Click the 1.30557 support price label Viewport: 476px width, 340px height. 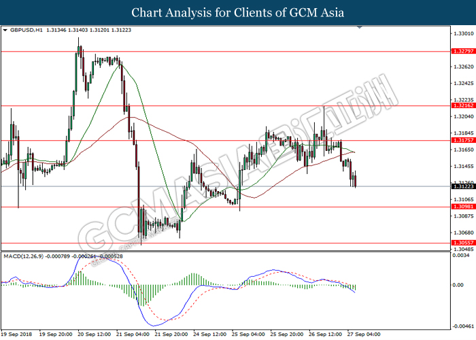coord(463,243)
